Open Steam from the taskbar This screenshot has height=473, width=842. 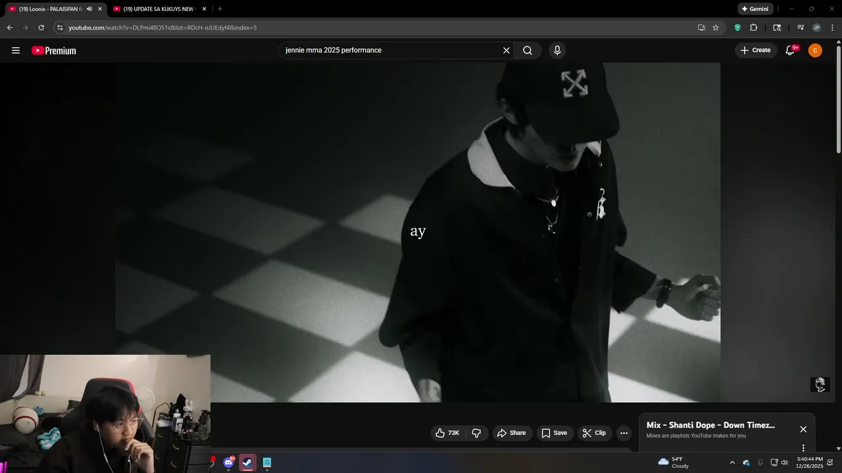coord(247,462)
